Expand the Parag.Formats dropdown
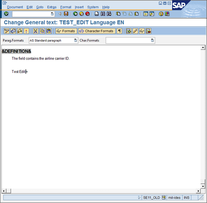Viewport: 207px width, 203px height. pos(75,41)
